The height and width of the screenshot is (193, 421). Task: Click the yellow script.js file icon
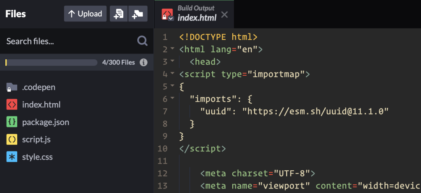click(12, 140)
